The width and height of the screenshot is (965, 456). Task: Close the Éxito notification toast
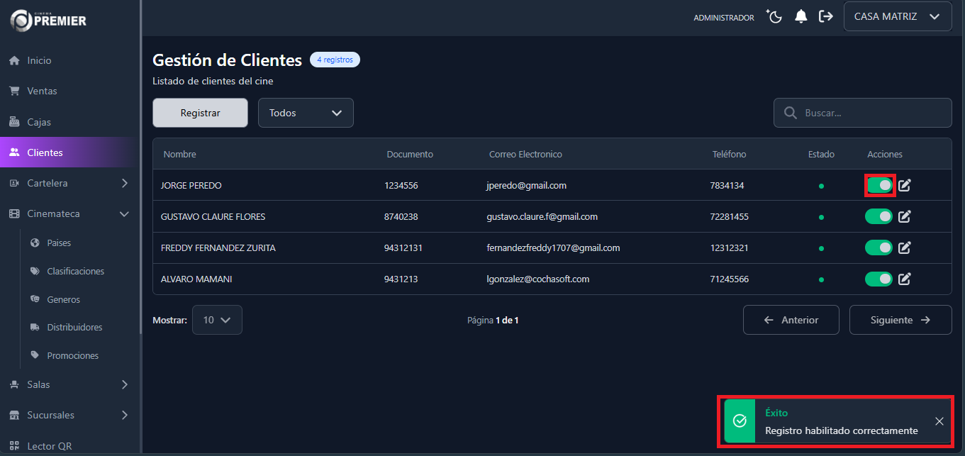click(939, 421)
